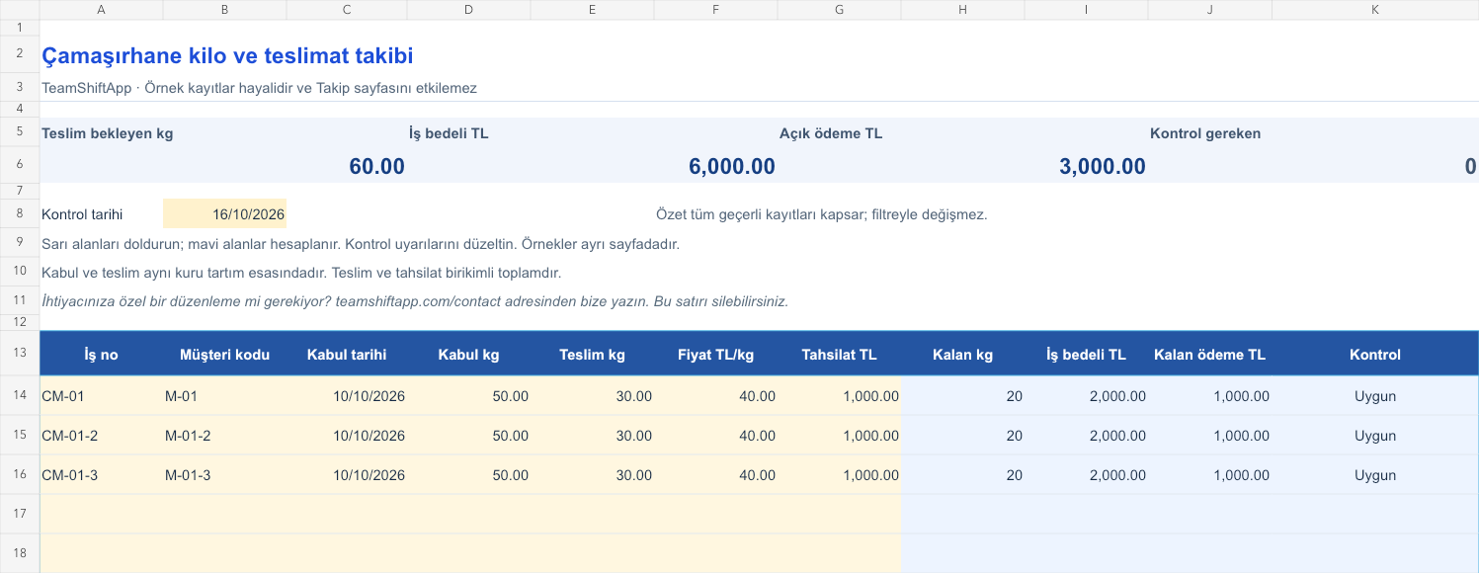Viewport: 1479px width, 573px height.
Task: Select the job number cell CM-01-2
Action: (102, 436)
